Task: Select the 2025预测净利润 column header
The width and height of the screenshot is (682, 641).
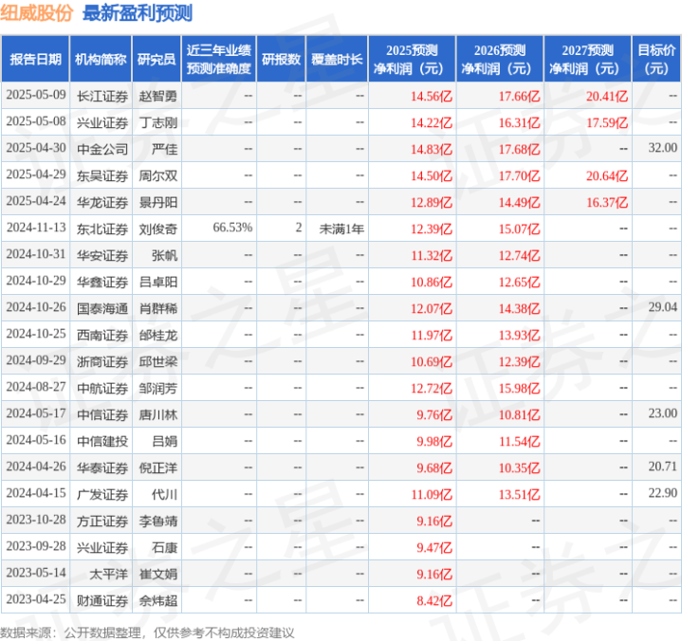Action: [412, 59]
